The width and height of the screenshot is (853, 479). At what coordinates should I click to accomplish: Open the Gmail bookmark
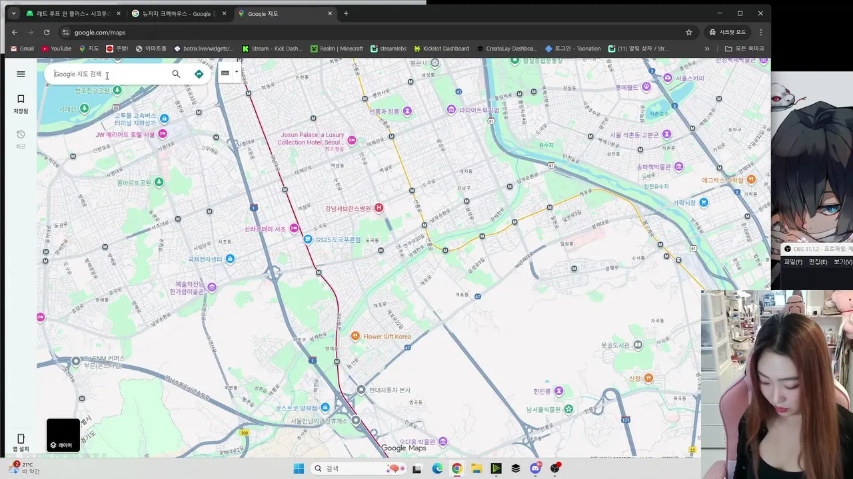coord(22,49)
